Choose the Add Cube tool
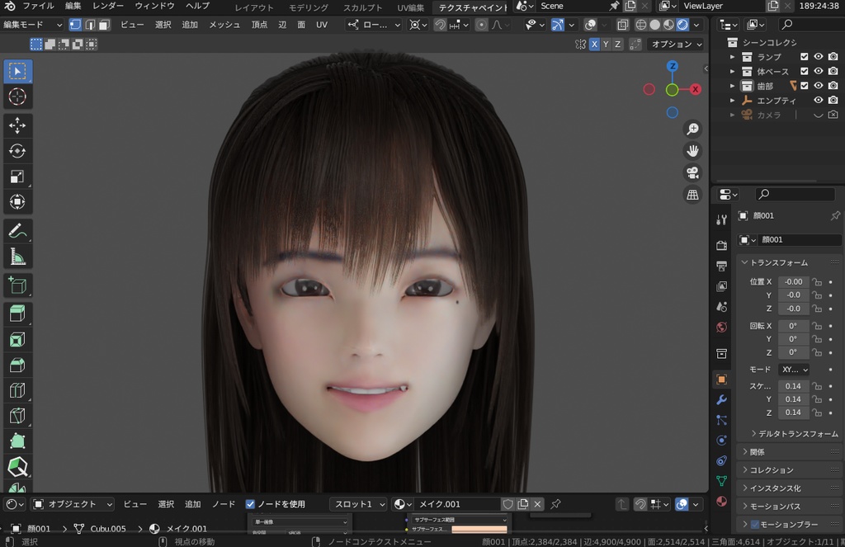Viewport: 845px width, 547px height. 18,285
